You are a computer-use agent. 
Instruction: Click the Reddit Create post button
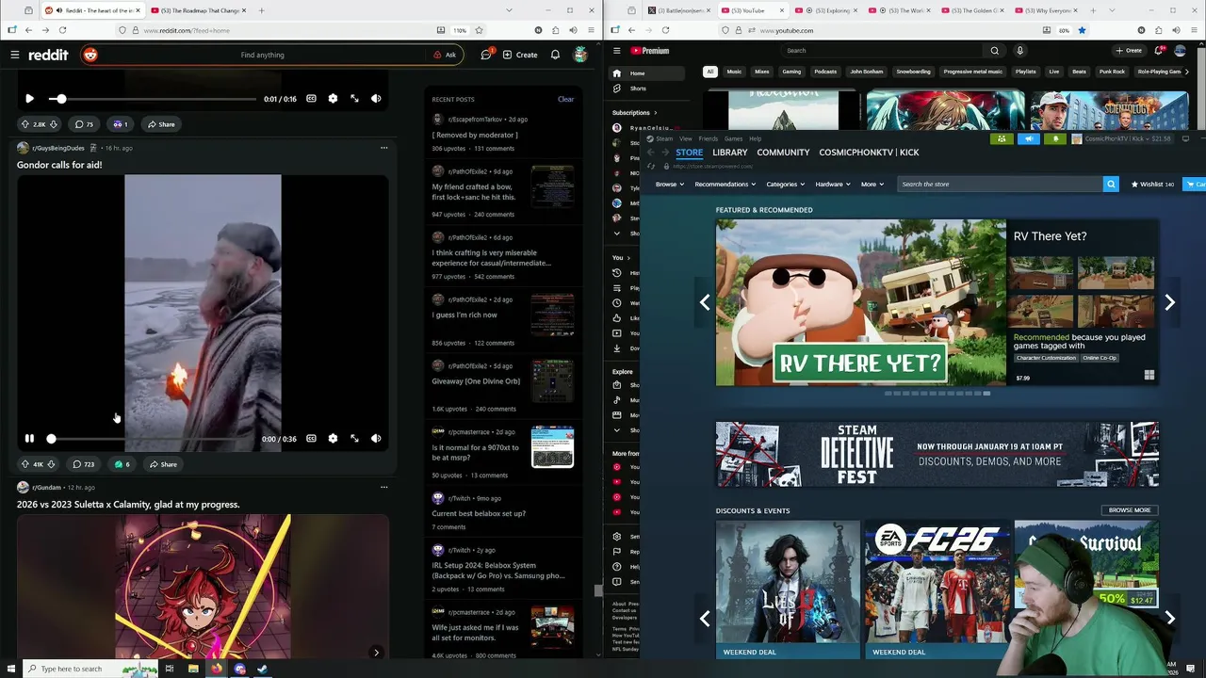click(520, 55)
